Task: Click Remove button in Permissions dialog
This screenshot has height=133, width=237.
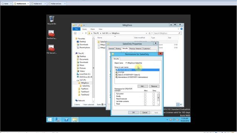Action: tap(154, 86)
